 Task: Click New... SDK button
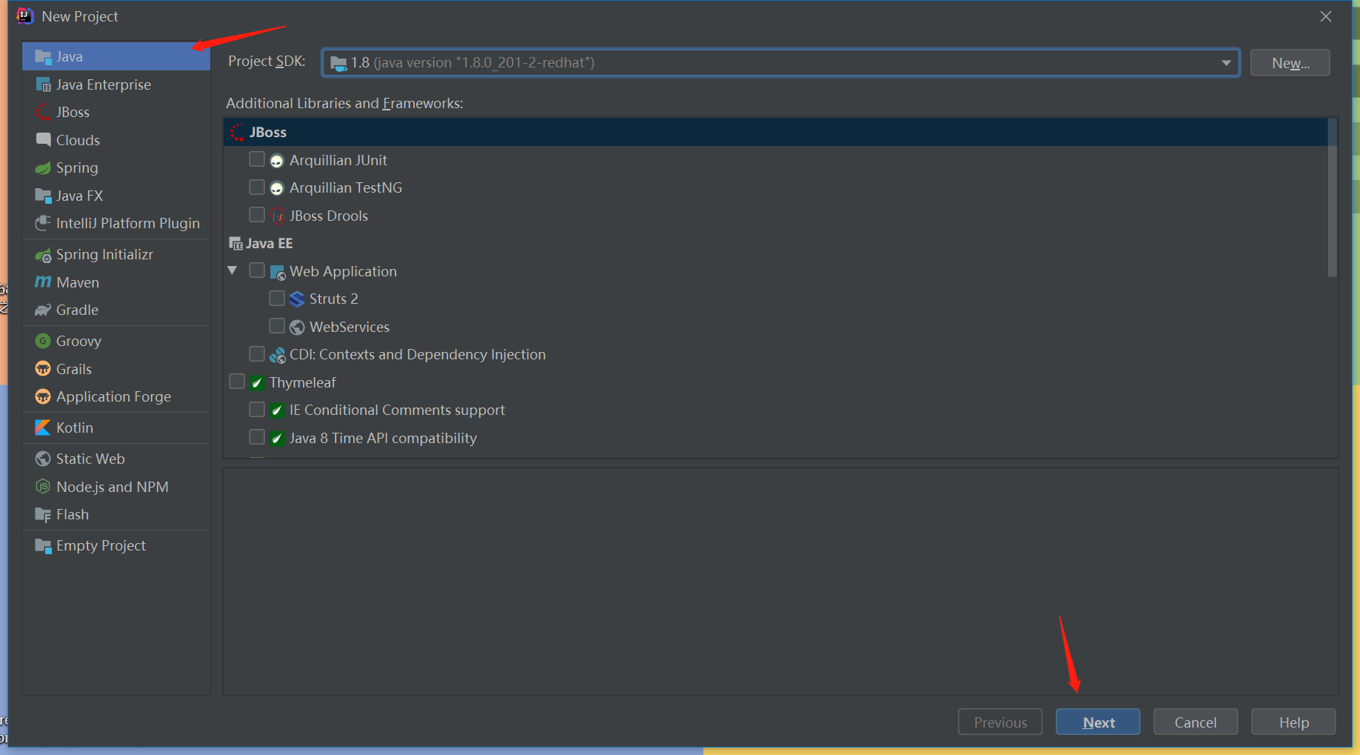click(1290, 63)
